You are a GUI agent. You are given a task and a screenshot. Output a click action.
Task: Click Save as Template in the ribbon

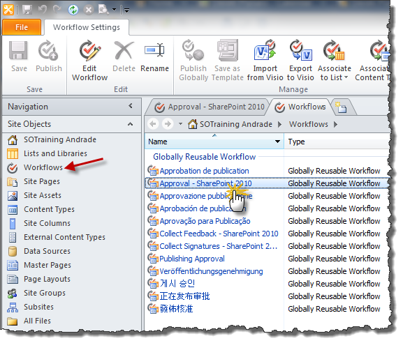point(228,61)
